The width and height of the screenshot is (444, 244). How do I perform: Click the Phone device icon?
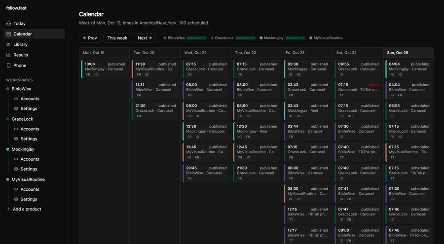[8, 66]
